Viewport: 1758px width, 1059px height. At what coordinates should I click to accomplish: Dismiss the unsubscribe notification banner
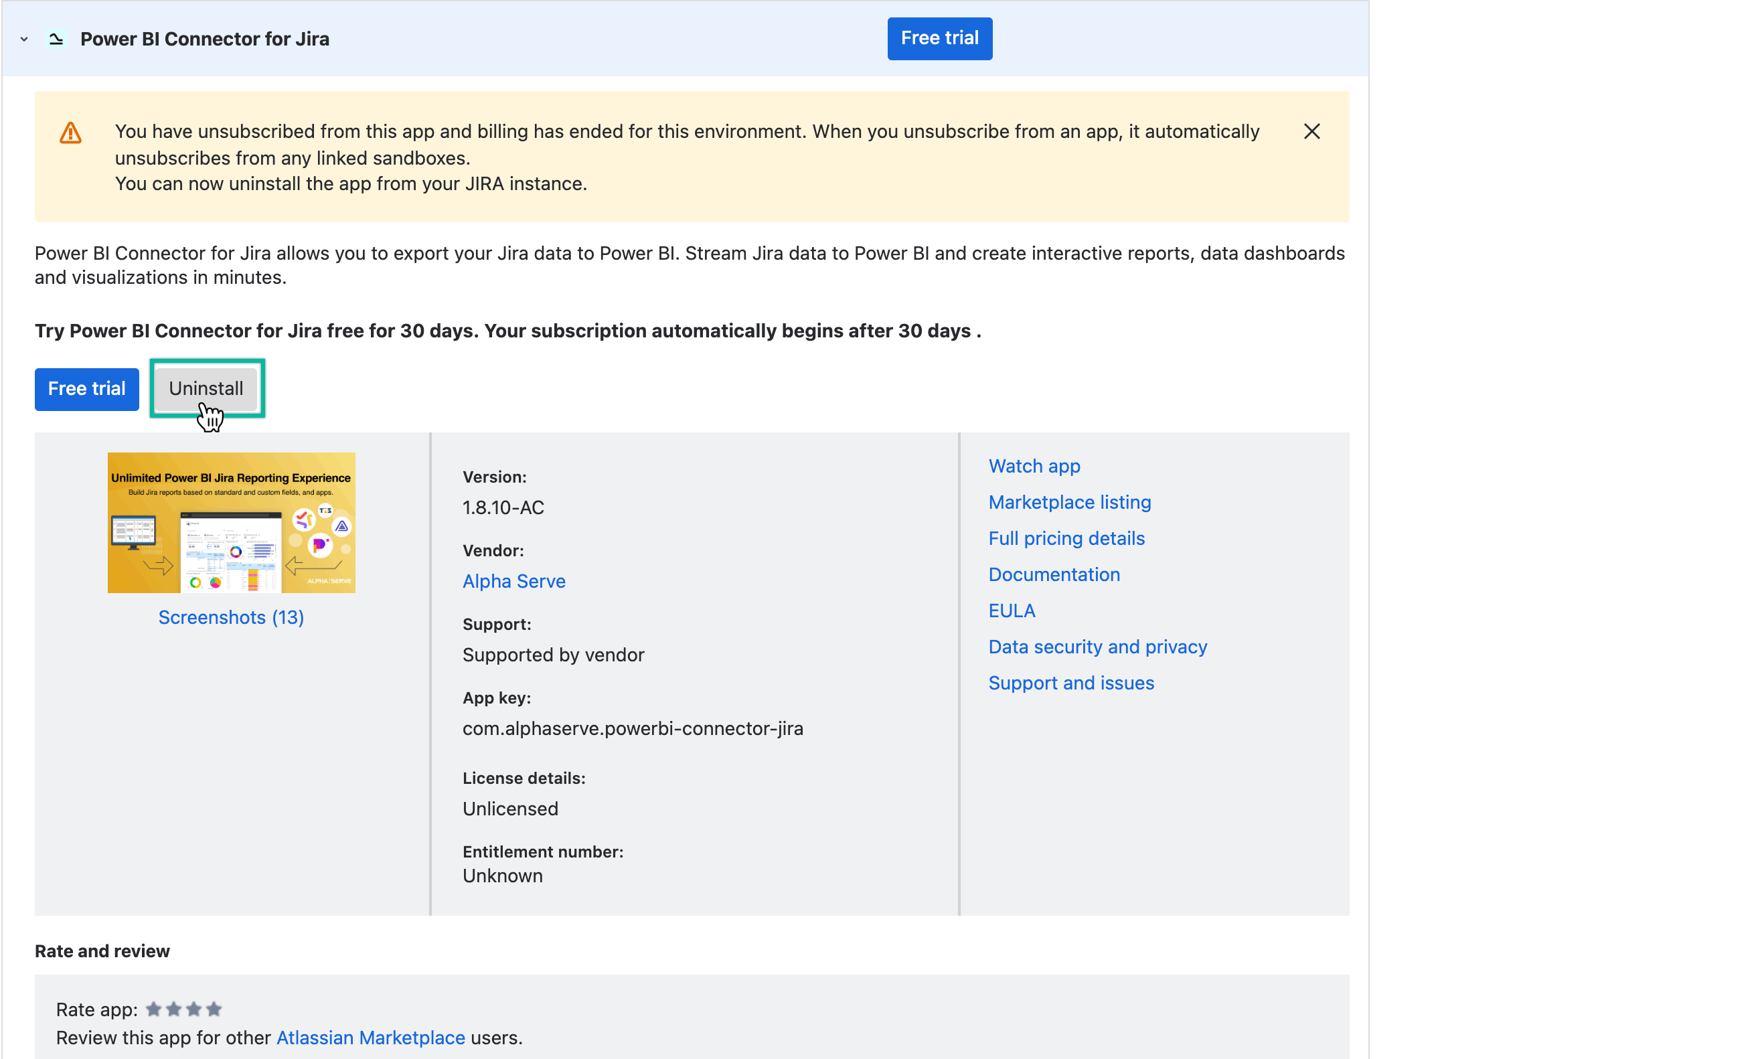tap(1313, 131)
